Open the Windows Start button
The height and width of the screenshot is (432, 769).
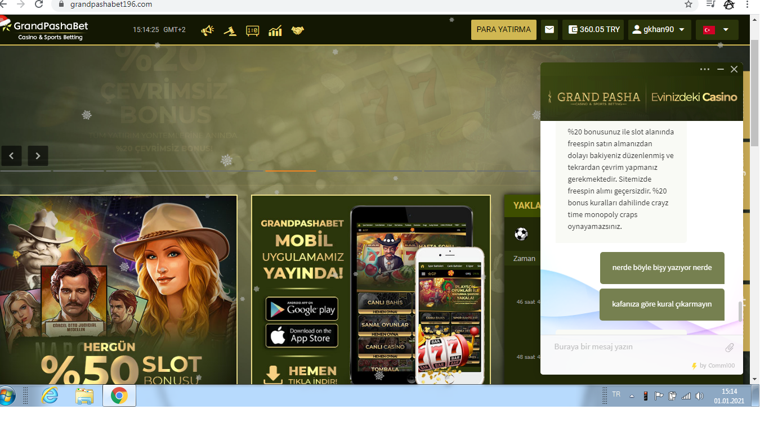click(7, 396)
